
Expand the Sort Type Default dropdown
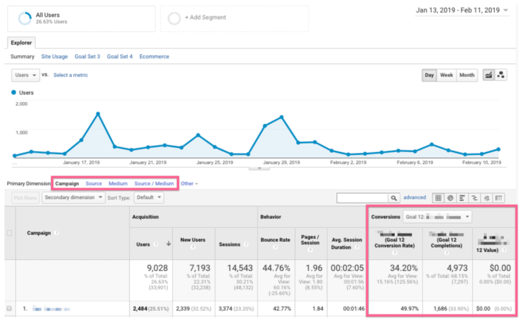coord(149,197)
